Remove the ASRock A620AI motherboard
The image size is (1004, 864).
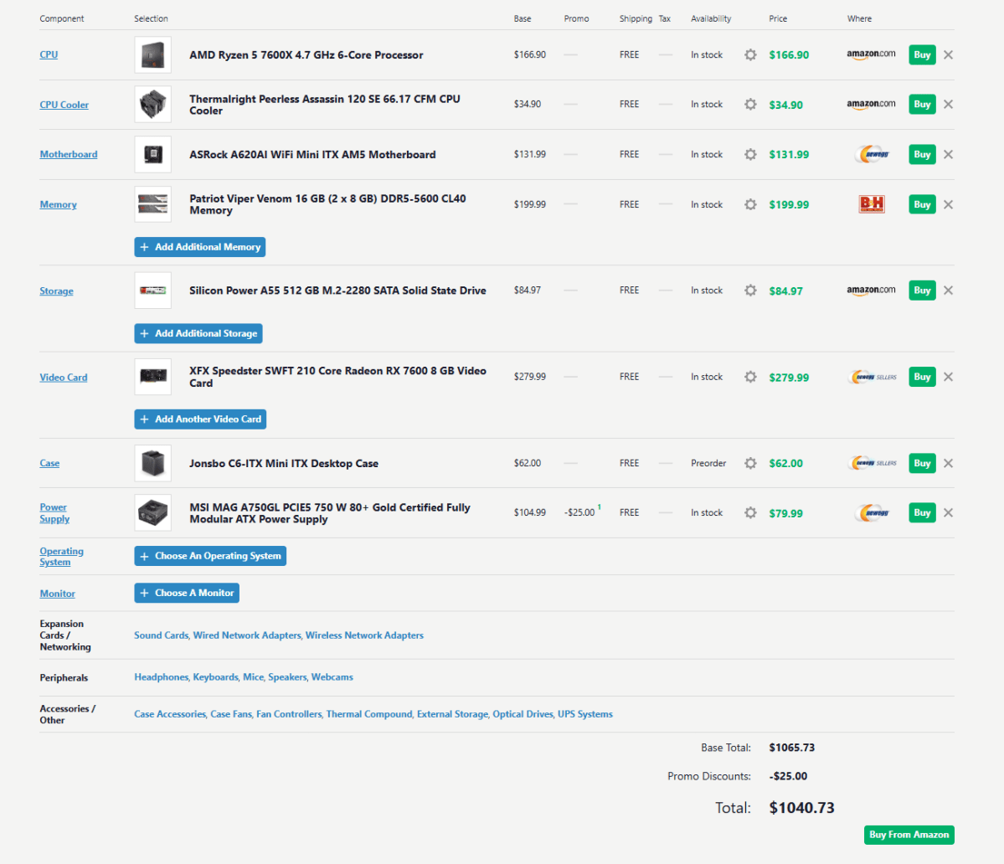pos(948,154)
